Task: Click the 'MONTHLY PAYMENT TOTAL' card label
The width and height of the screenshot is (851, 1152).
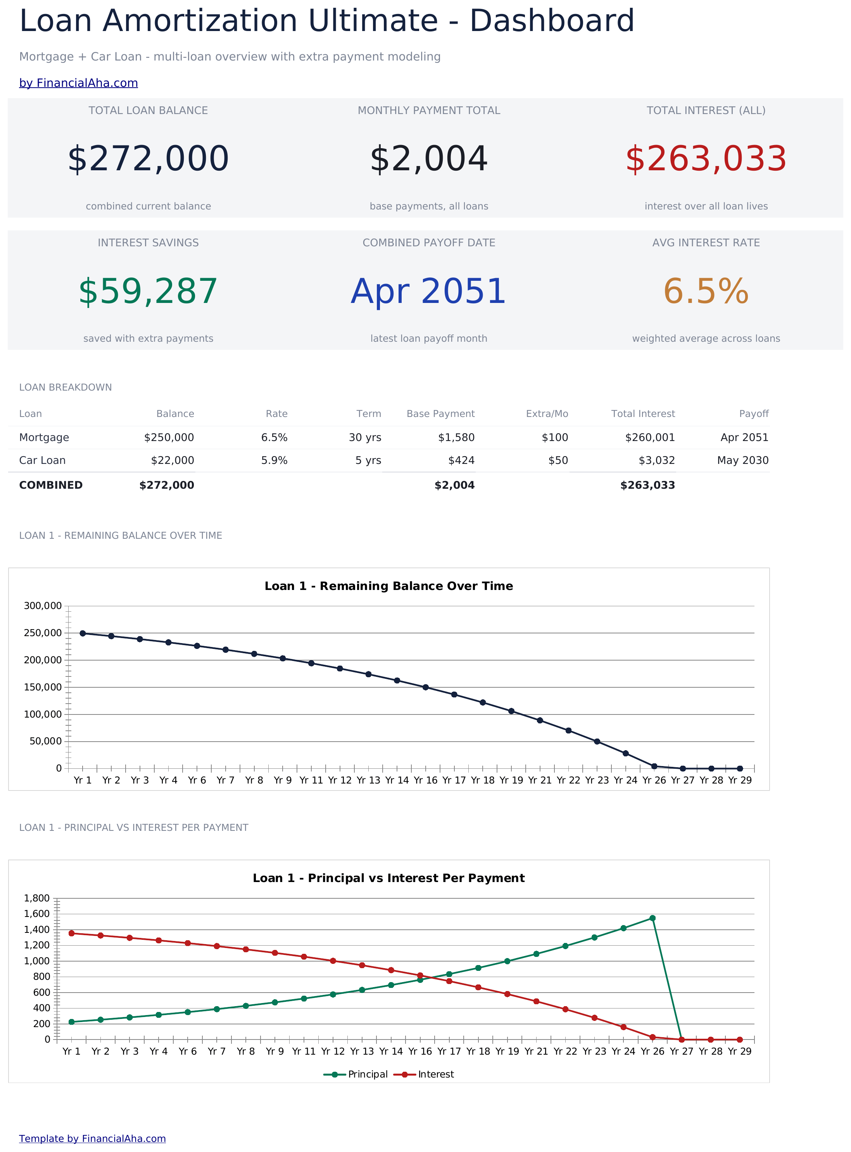Action: (x=428, y=110)
